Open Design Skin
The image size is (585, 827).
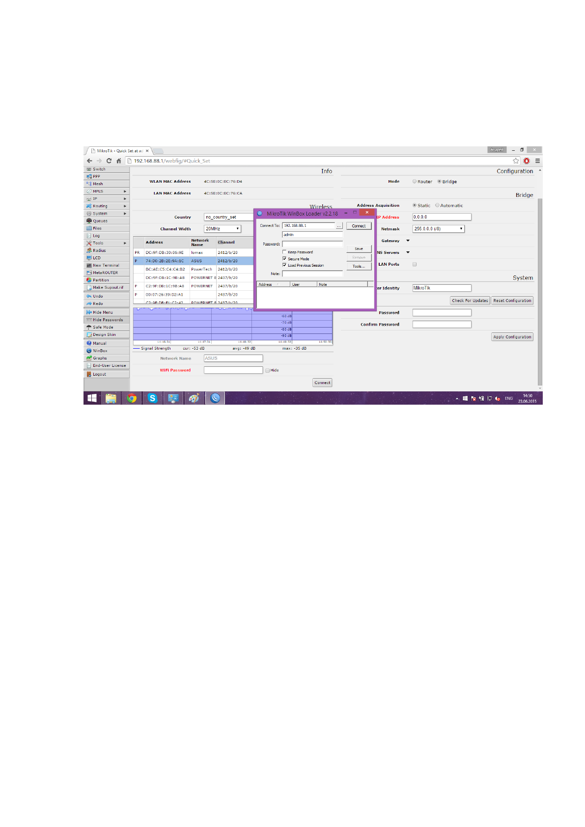pos(107,334)
